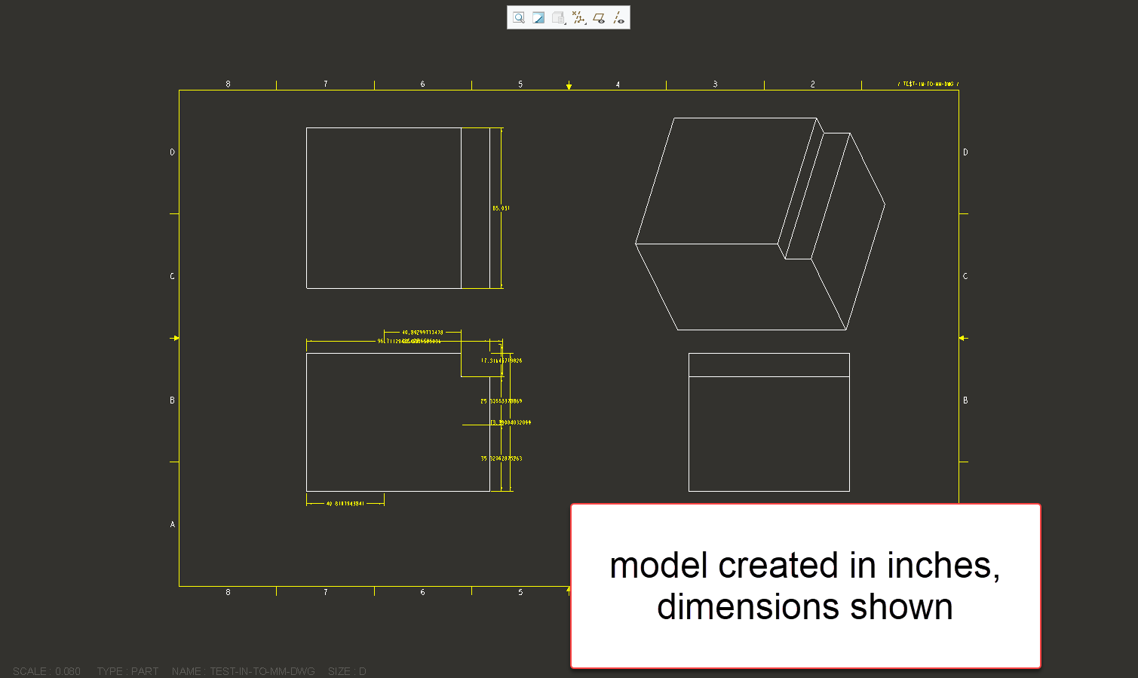The width and height of the screenshot is (1138, 678).
Task: Activate the shaded display style tool
Action: (538, 17)
